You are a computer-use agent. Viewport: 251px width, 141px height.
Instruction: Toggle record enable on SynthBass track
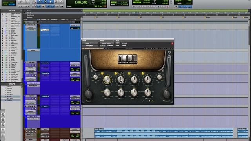27,132
